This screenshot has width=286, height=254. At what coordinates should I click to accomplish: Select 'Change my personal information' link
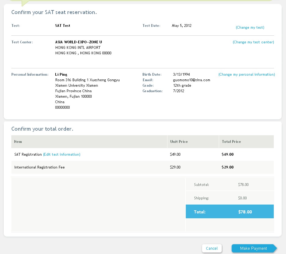coord(246,74)
